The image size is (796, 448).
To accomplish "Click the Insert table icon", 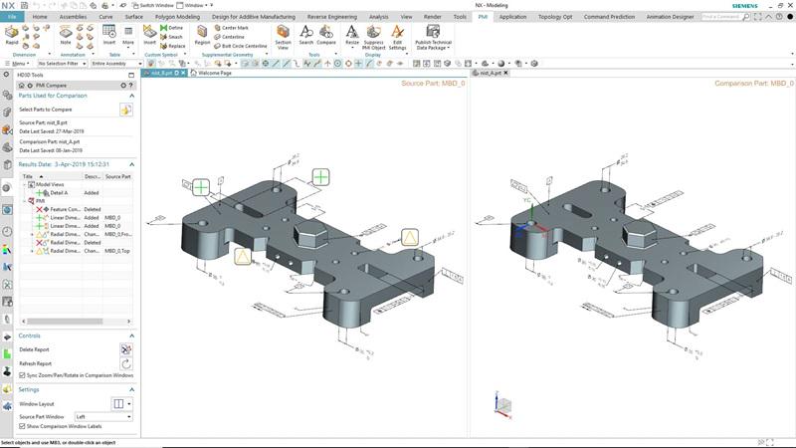I will click(108, 34).
